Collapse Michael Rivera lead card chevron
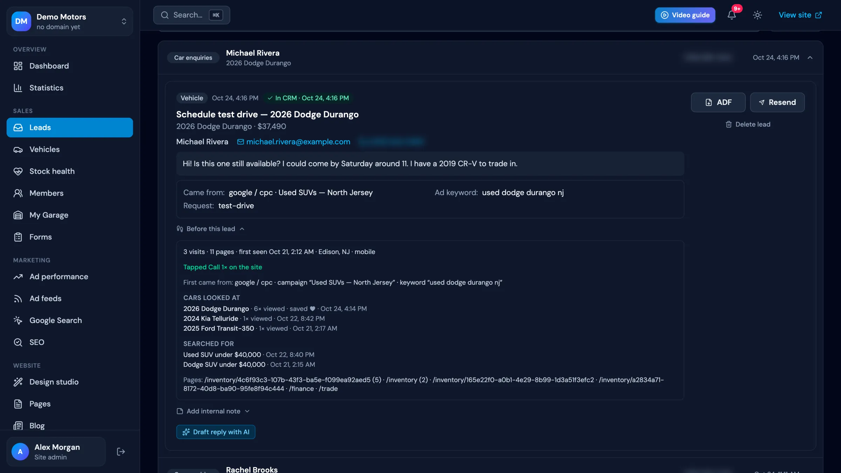Screen dimensions: 841x473 pyautogui.click(x=810, y=57)
